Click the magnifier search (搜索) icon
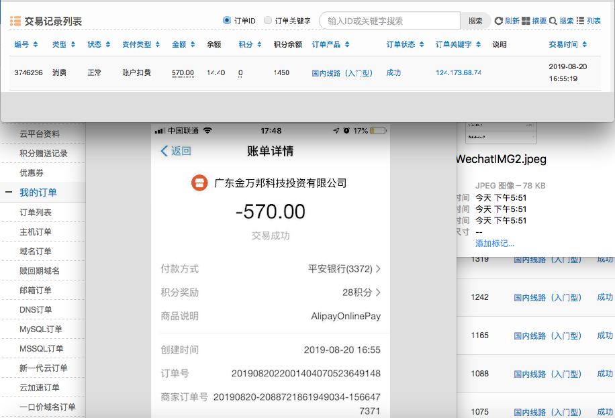615x418 pixels. 553,21
